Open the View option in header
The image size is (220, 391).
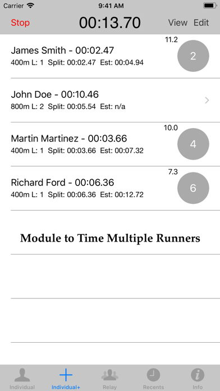pyautogui.click(x=178, y=22)
